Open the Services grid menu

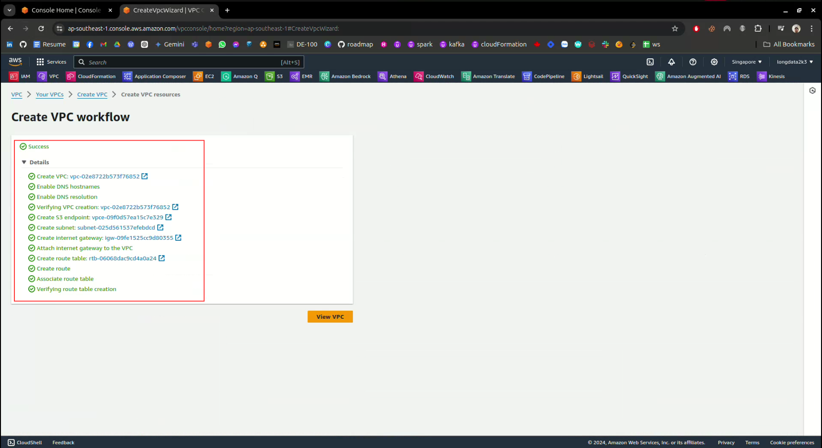[51, 62]
